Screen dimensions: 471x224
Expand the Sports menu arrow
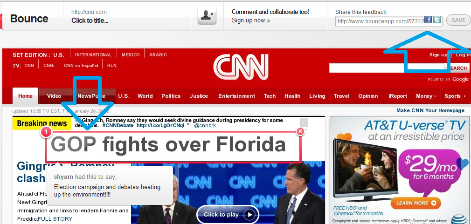coord(464,96)
